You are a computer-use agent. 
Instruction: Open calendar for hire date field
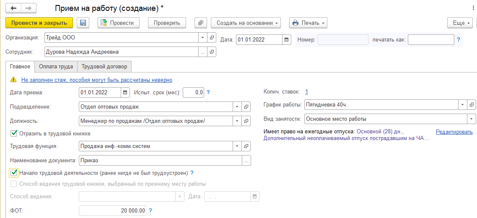(125, 93)
